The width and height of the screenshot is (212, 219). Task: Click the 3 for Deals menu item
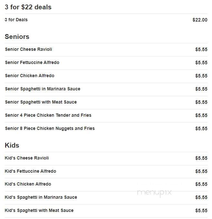[x=16, y=20]
